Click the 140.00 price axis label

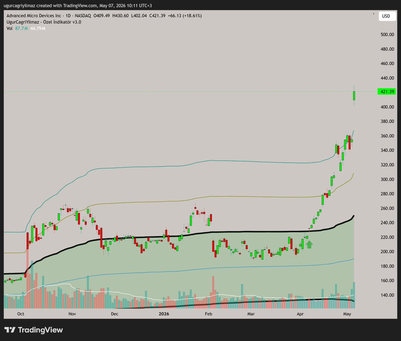(x=387, y=295)
